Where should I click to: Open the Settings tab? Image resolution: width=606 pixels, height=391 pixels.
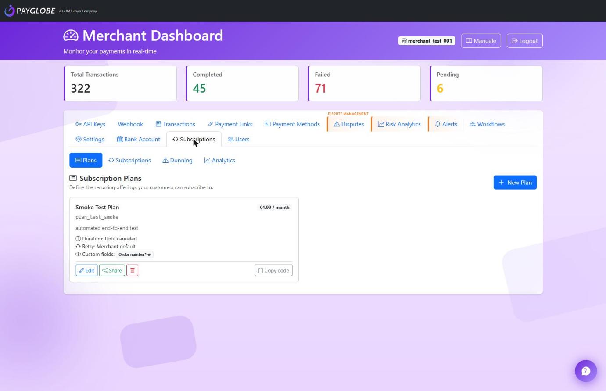coord(90,139)
